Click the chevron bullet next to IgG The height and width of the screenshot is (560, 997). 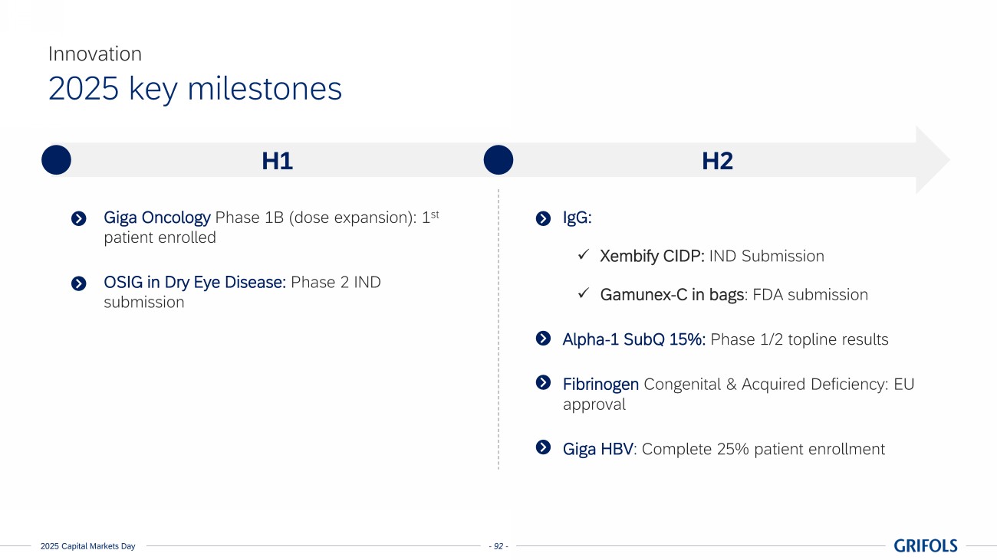click(543, 219)
